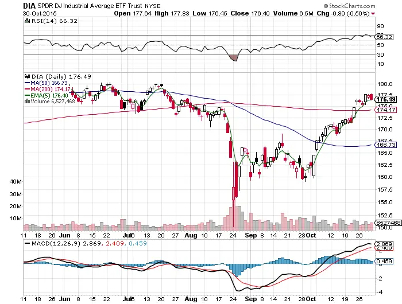
Task: Select the bold DIA ticker symbol
Action: [x=29, y=6]
